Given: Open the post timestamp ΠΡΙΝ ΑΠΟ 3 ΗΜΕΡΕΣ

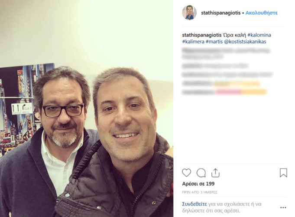Looking at the screenshot, I should pos(200,192).
